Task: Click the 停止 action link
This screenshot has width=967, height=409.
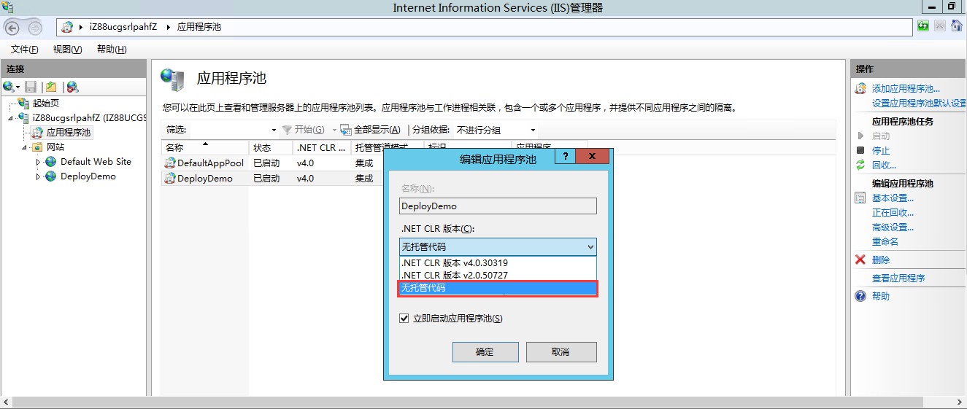Action: click(881, 150)
